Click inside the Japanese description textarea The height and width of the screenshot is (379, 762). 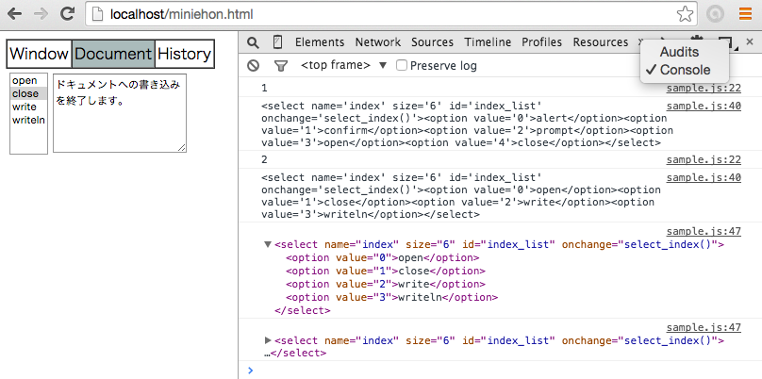pos(120,113)
